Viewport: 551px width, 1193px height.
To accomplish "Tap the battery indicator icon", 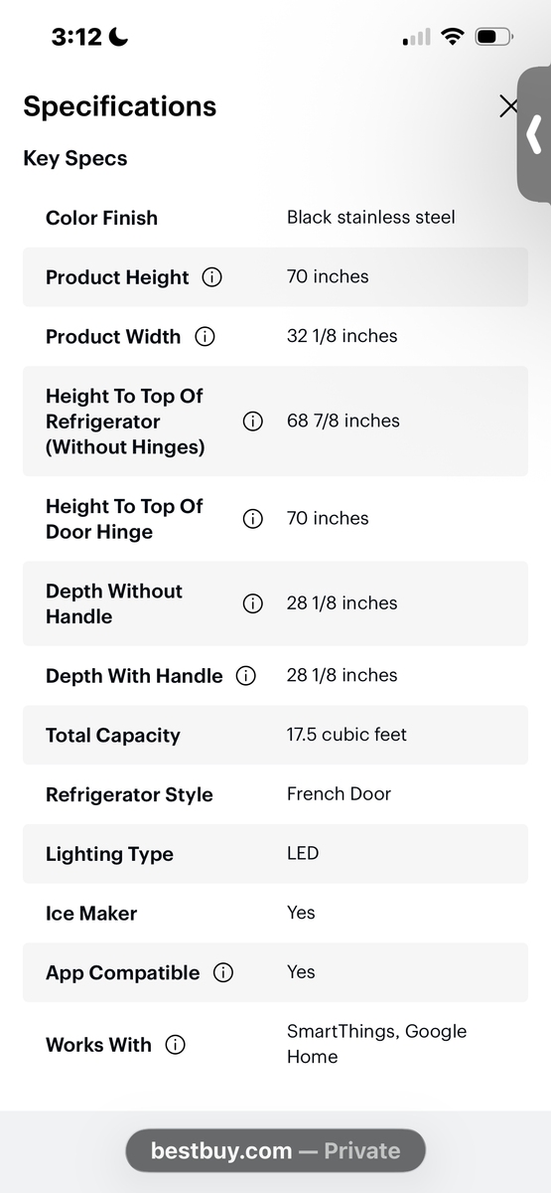I will tap(493, 38).
